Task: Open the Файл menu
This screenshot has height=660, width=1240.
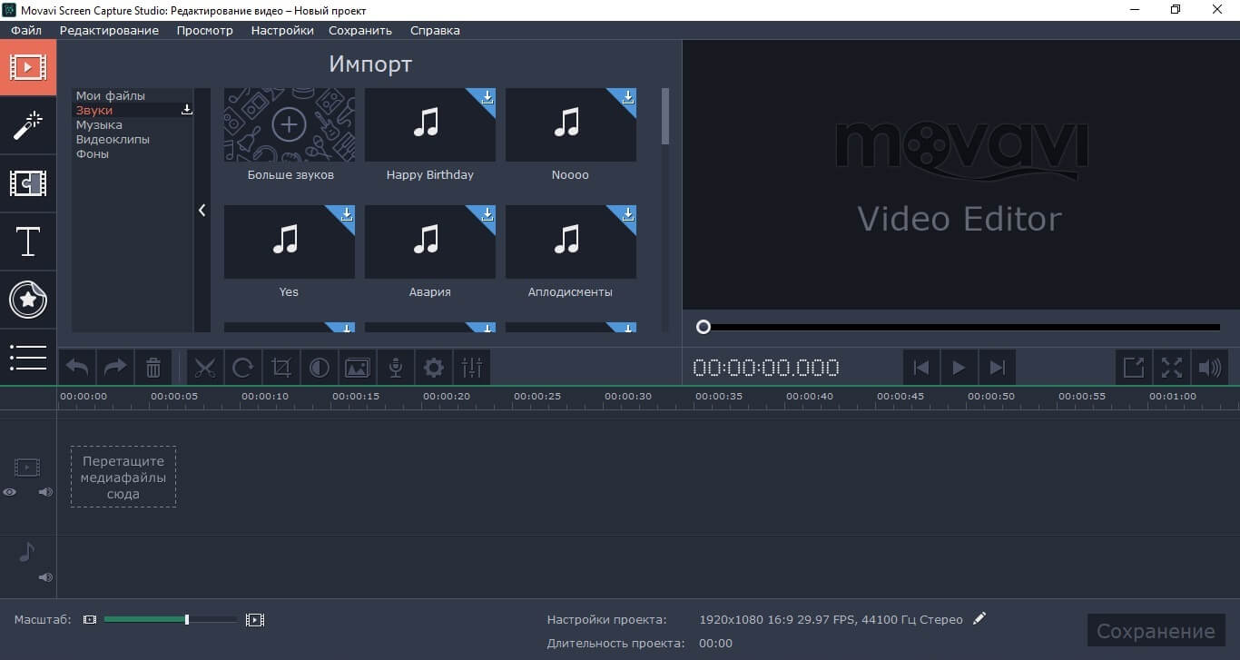Action: (26, 30)
